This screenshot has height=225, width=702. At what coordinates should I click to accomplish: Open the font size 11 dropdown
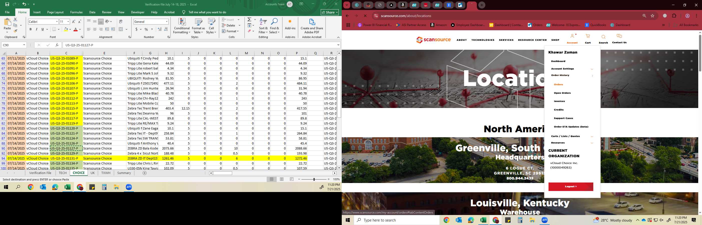click(x=68, y=21)
